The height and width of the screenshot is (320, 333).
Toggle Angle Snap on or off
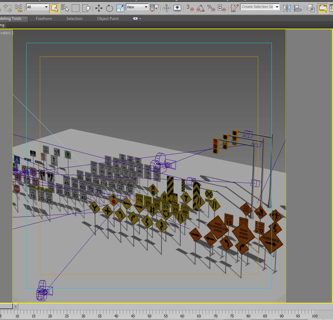(x=200, y=8)
